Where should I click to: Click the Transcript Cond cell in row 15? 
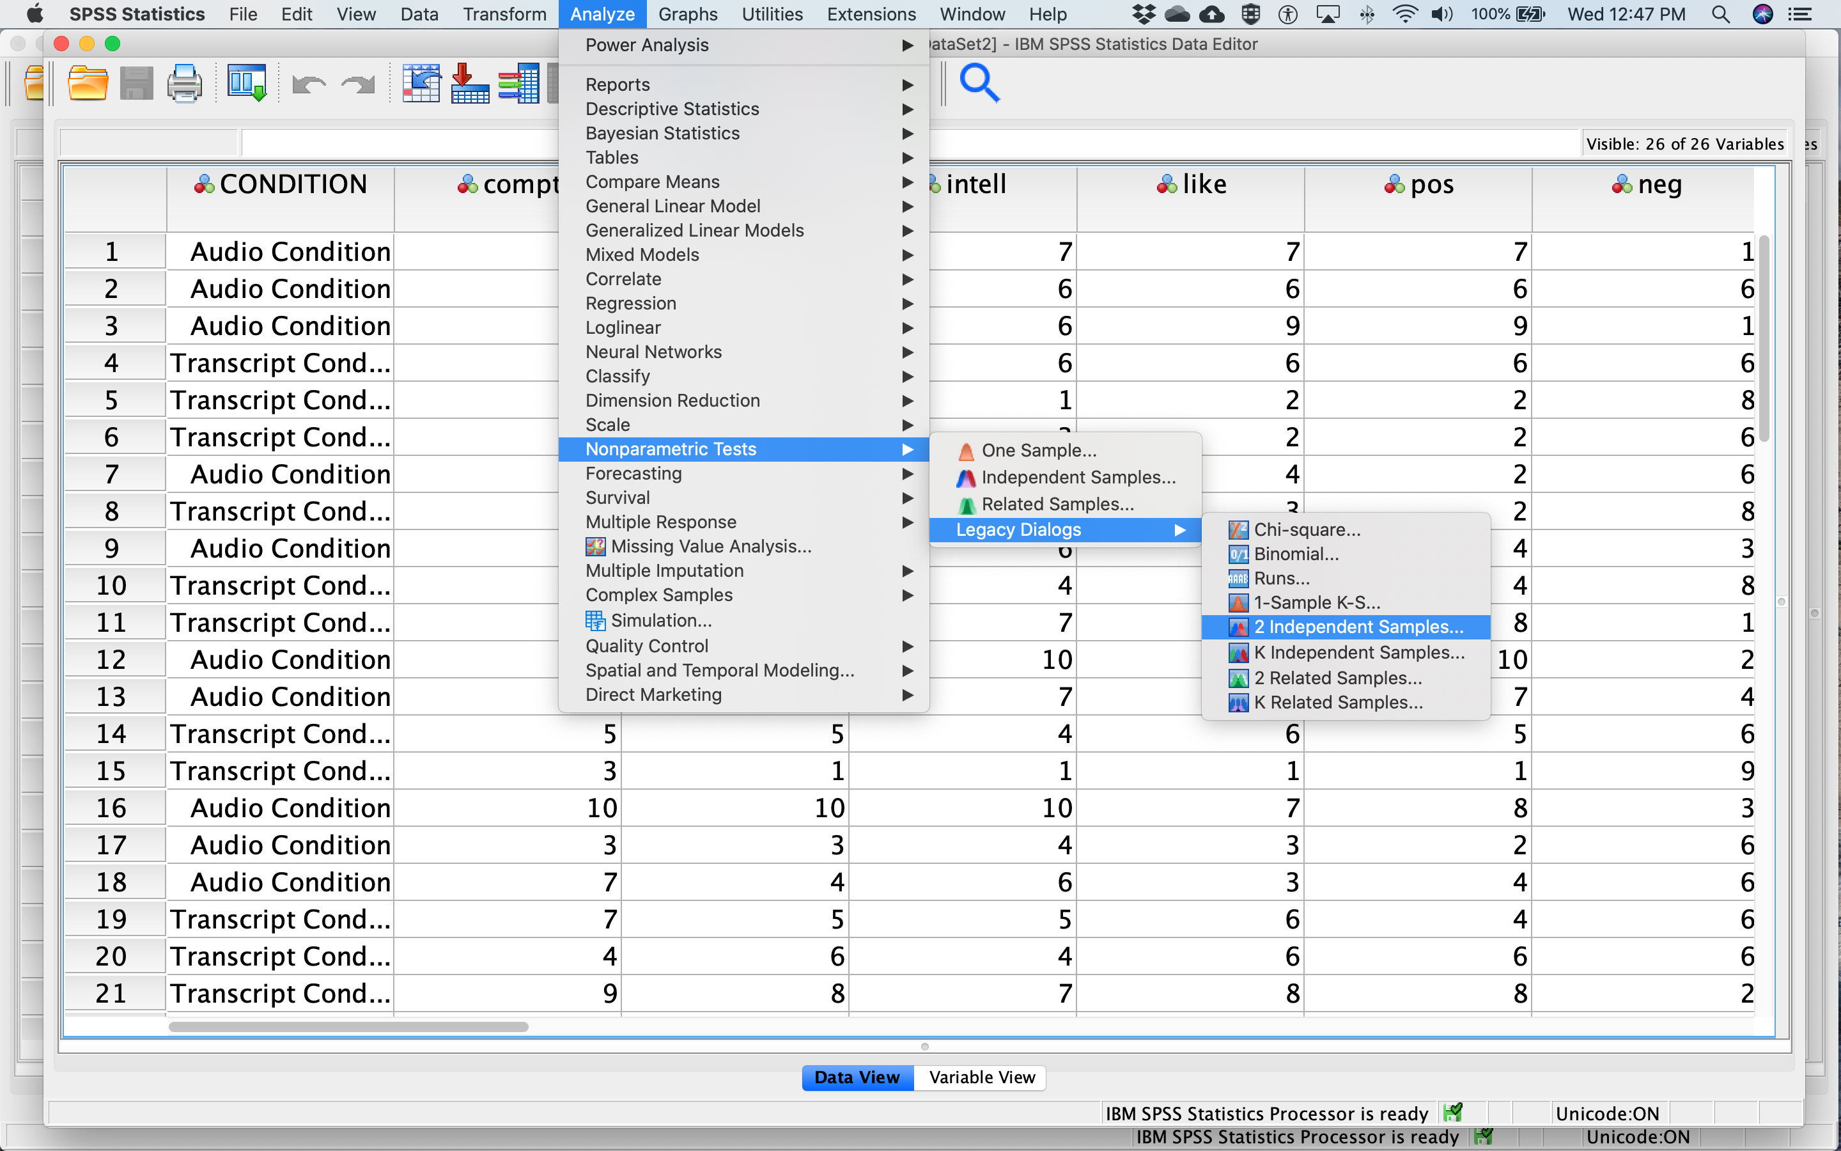tap(280, 771)
